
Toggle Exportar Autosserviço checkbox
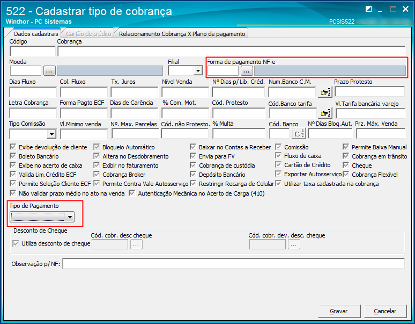278,174
